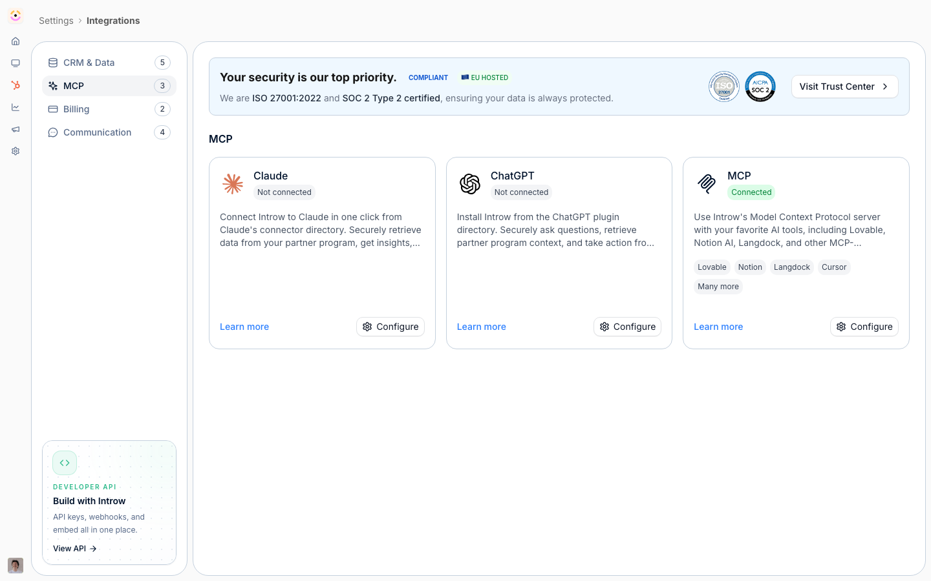
Task: Click the Lovable tag
Action: [712, 267]
